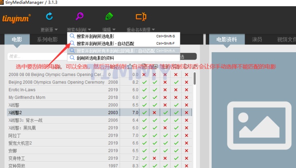Select the X战警：黑凤凰 row
The height and width of the screenshot is (168, 296).
99,128
